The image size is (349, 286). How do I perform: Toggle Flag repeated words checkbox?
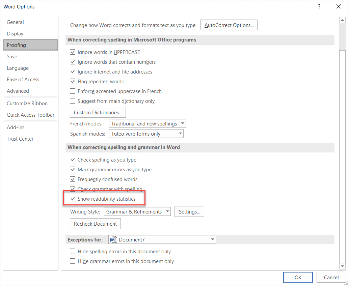pos(73,81)
